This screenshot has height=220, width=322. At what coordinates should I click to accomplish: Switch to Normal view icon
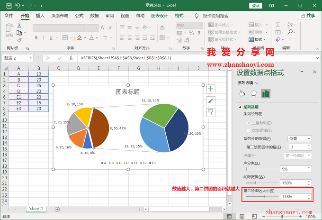click(x=229, y=216)
